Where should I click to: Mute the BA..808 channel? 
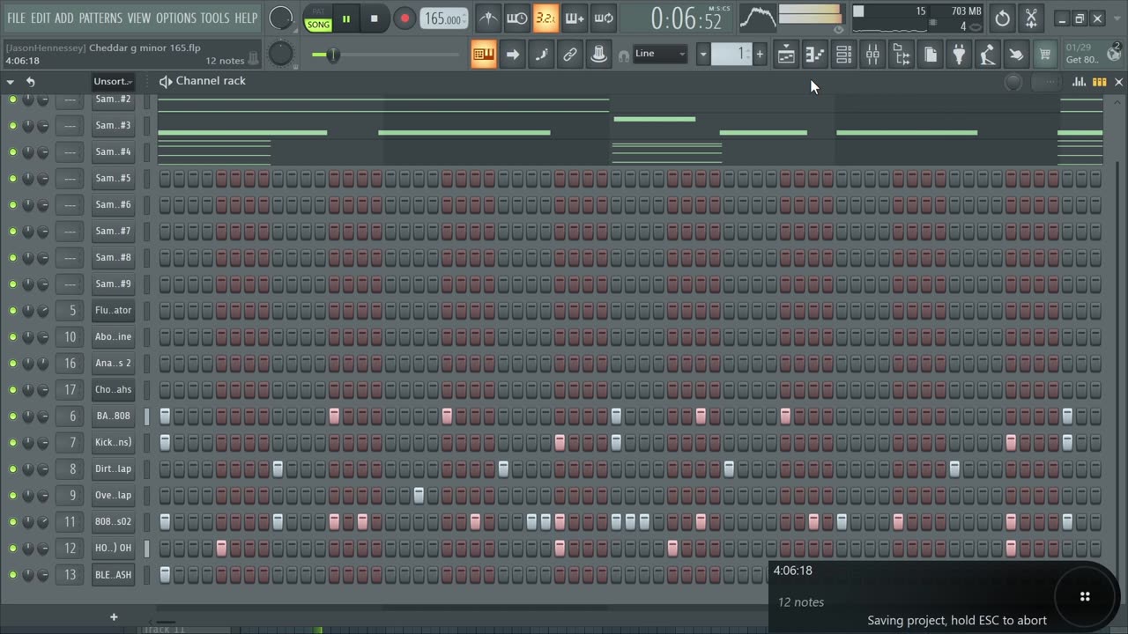12,416
